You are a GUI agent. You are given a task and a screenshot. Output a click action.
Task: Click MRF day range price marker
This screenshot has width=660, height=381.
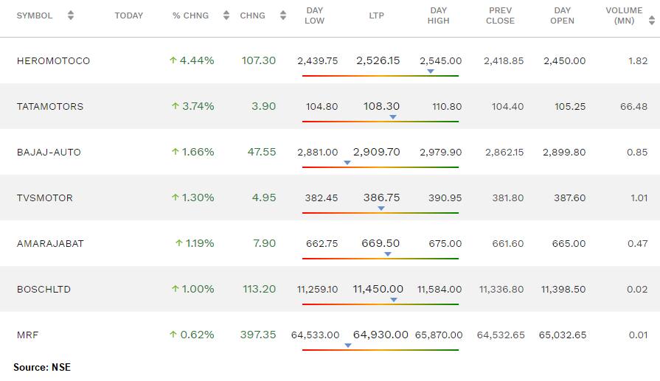(348, 346)
